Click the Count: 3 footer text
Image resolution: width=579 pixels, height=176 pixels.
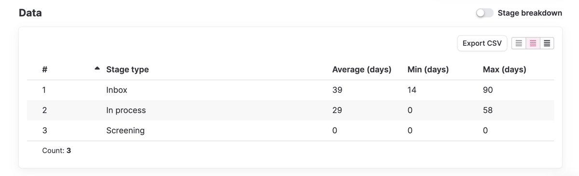56,151
